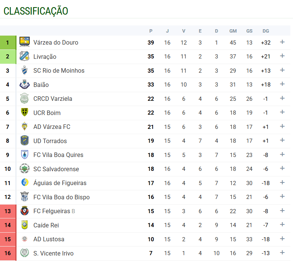The image size is (293, 263).
Task: Open the AD Várzea FC team link
Action: pos(52,127)
